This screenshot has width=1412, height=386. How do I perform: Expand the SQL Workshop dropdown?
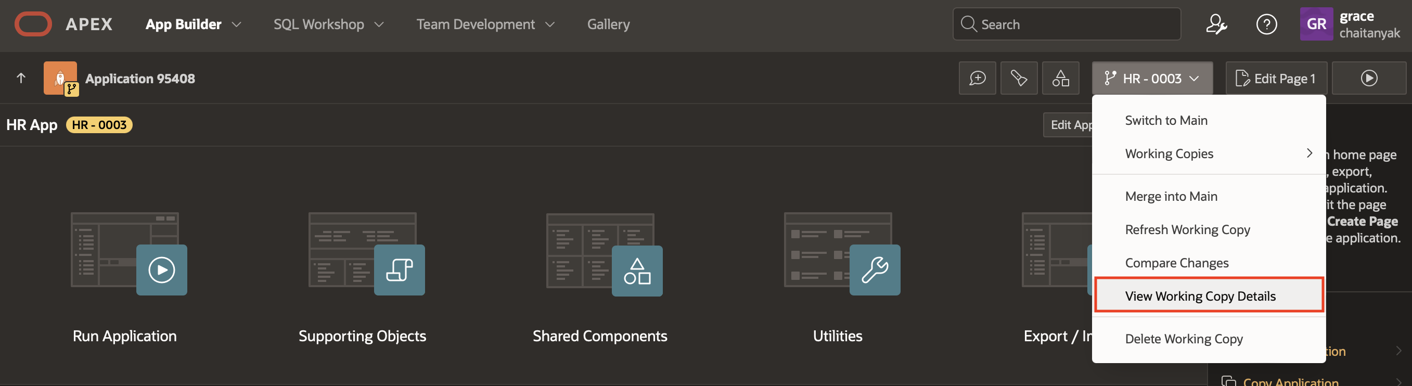click(x=328, y=24)
